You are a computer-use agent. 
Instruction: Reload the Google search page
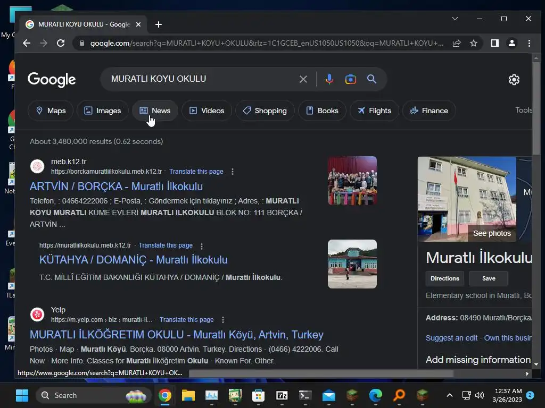[x=61, y=43]
